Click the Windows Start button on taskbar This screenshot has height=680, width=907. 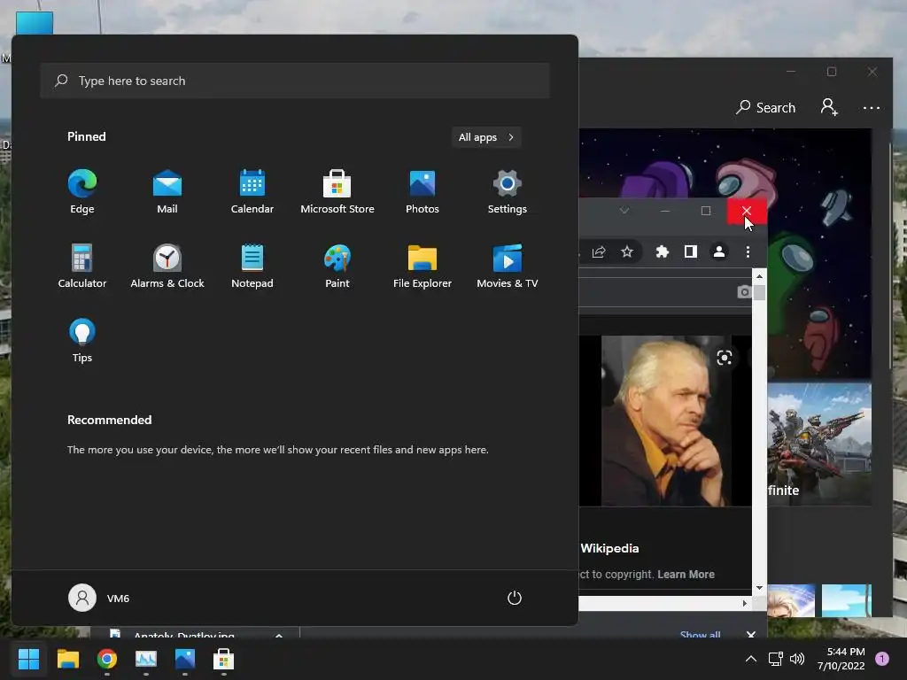tap(28, 659)
